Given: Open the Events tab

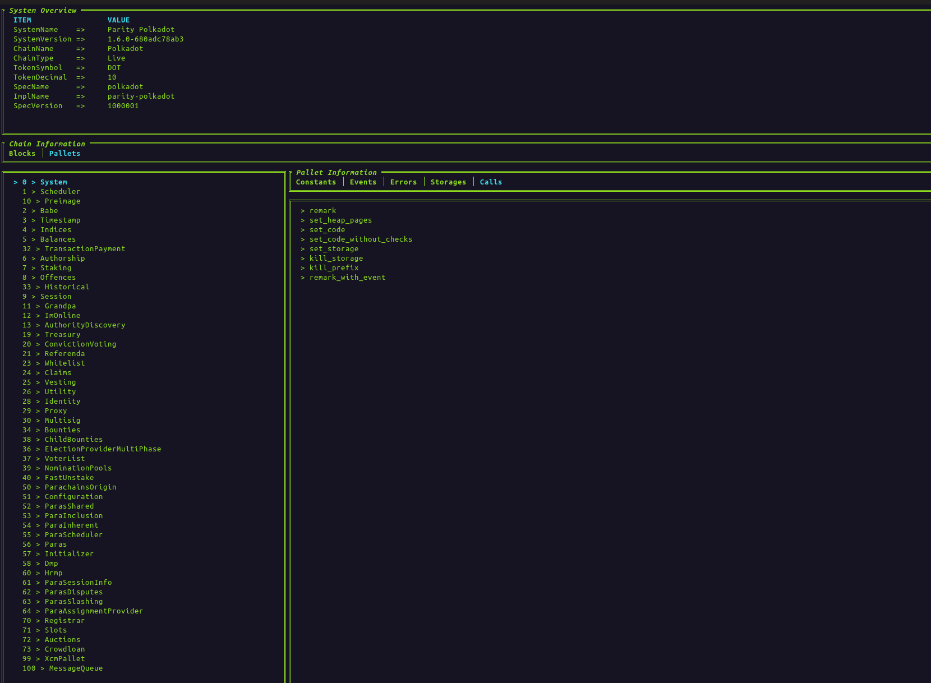Looking at the screenshot, I should [363, 182].
